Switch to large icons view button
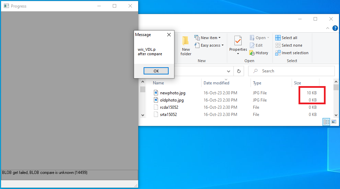Screen dimensions: 340x189 tap(334, 122)
